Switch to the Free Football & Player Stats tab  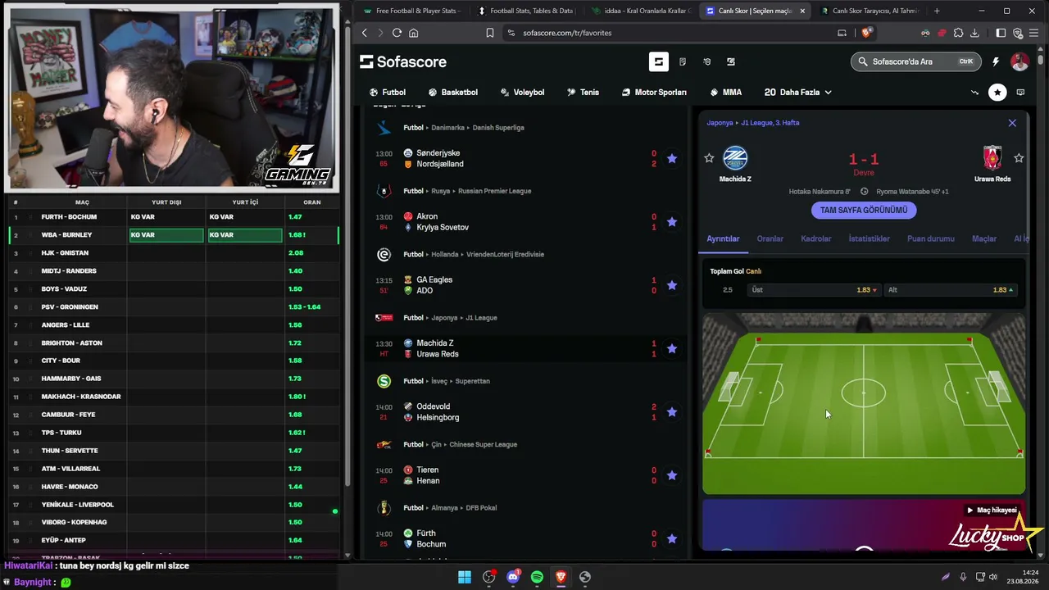pos(412,11)
